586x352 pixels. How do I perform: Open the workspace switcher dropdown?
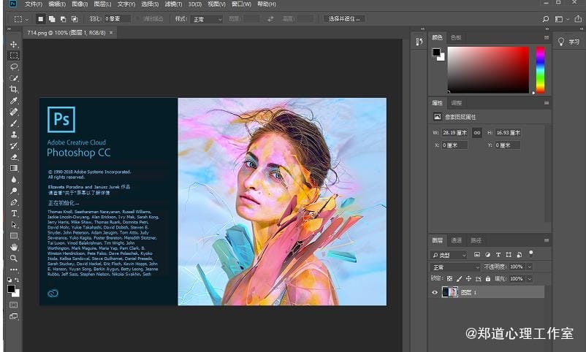[562, 19]
